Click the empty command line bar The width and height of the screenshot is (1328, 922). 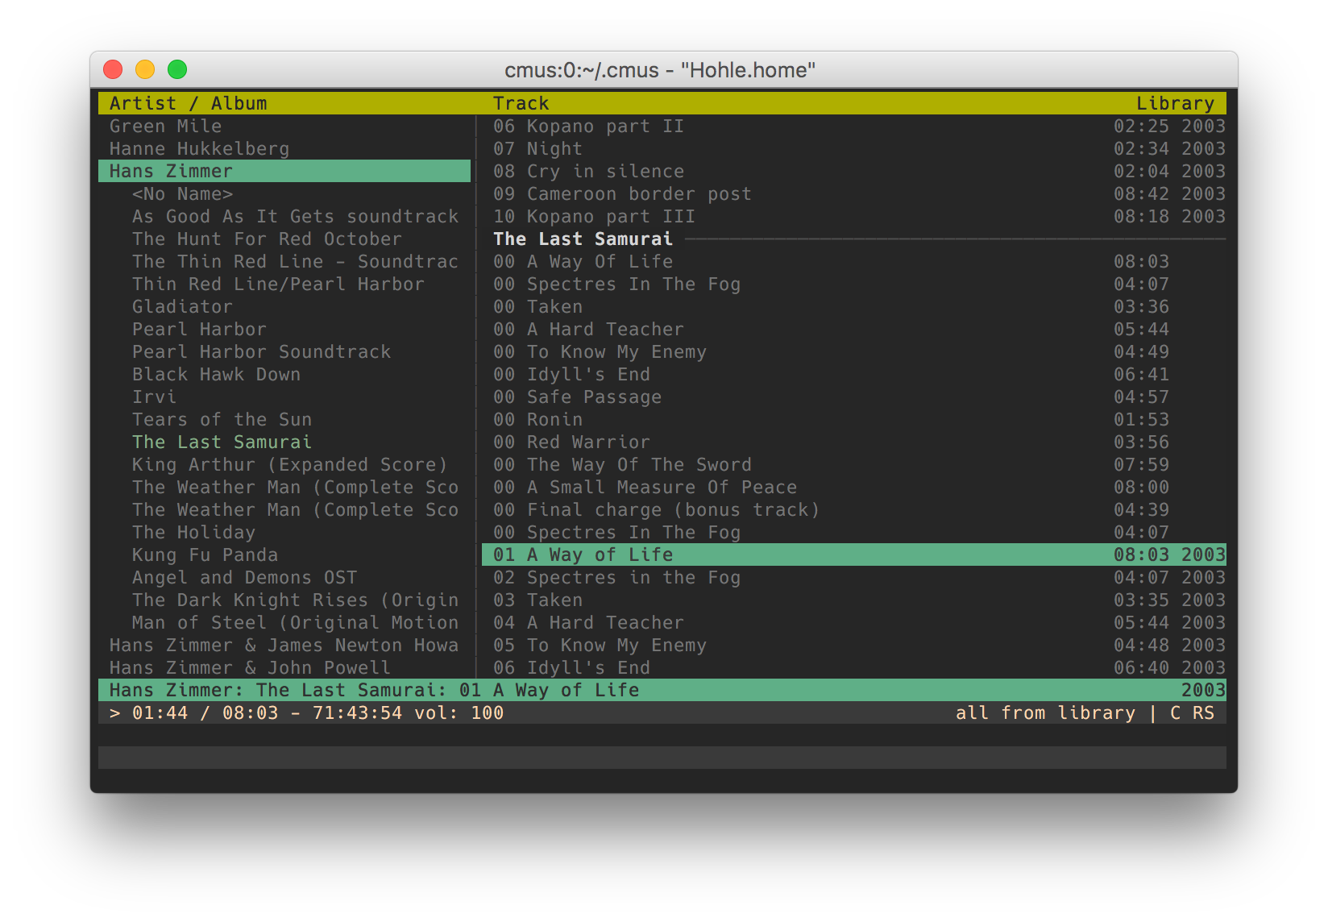point(662,758)
